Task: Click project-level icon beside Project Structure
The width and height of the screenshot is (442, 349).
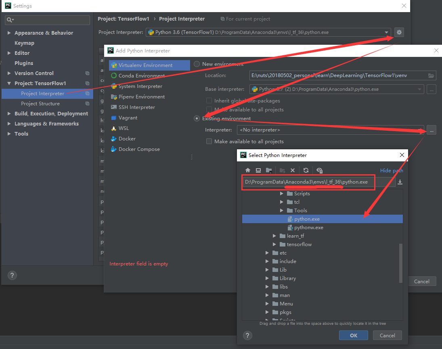Action: [x=87, y=104]
